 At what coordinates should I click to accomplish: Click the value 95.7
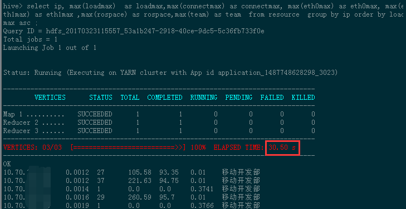tap(167, 197)
